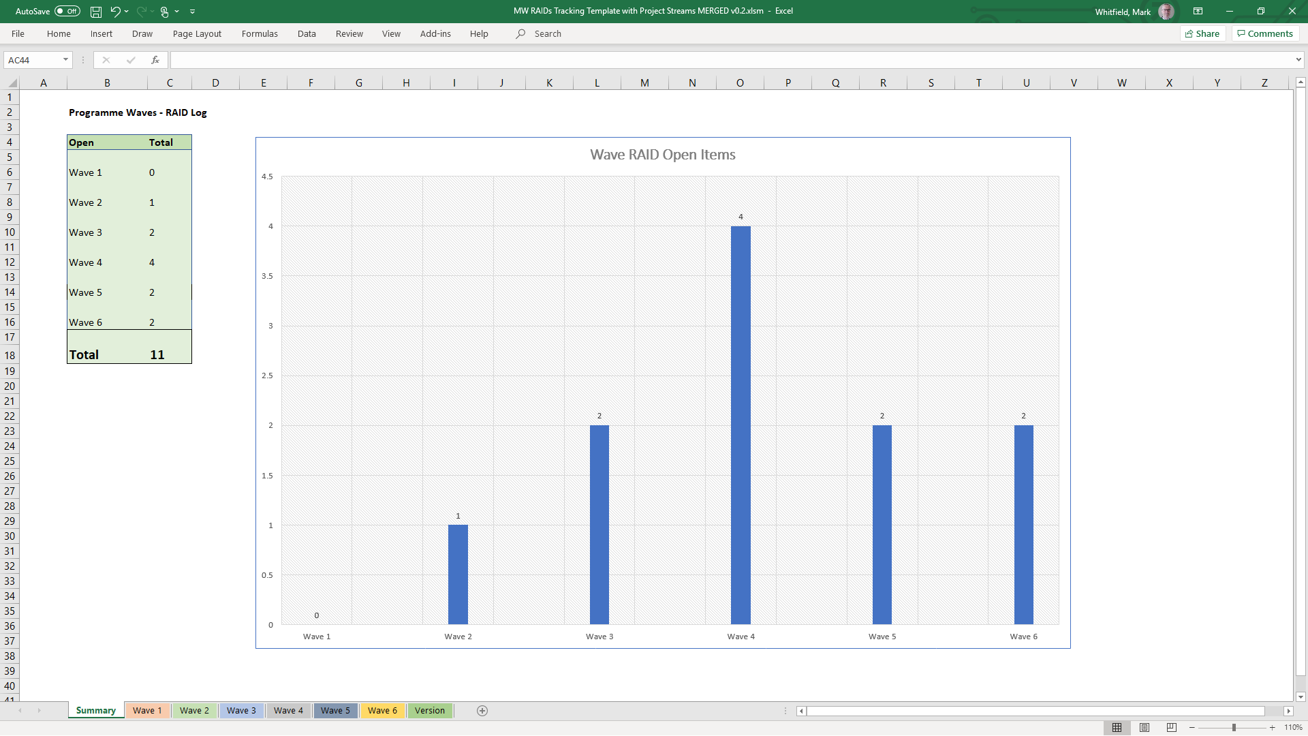Open Customize Quick Access Toolbar dropdown
1308x736 pixels.
click(193, 12)
